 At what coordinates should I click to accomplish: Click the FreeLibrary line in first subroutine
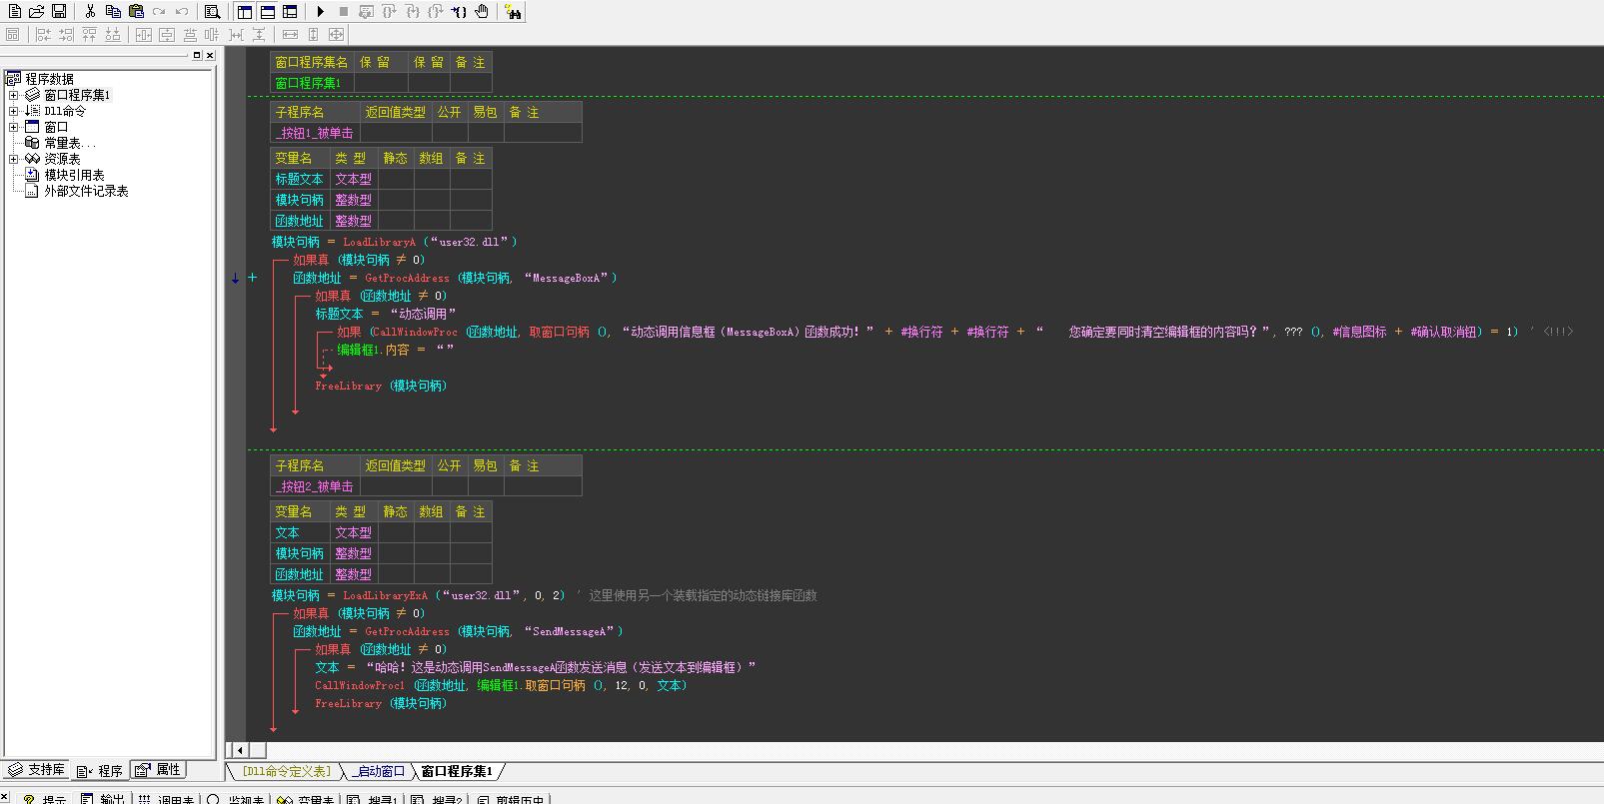point(381,386)
